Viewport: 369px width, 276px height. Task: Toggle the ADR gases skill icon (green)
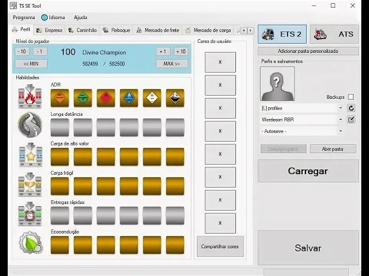click(x=83, y=98)
